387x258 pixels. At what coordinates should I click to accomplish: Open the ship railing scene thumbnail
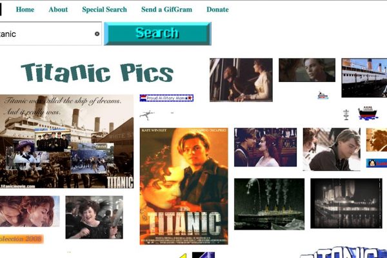pos(241,80)
